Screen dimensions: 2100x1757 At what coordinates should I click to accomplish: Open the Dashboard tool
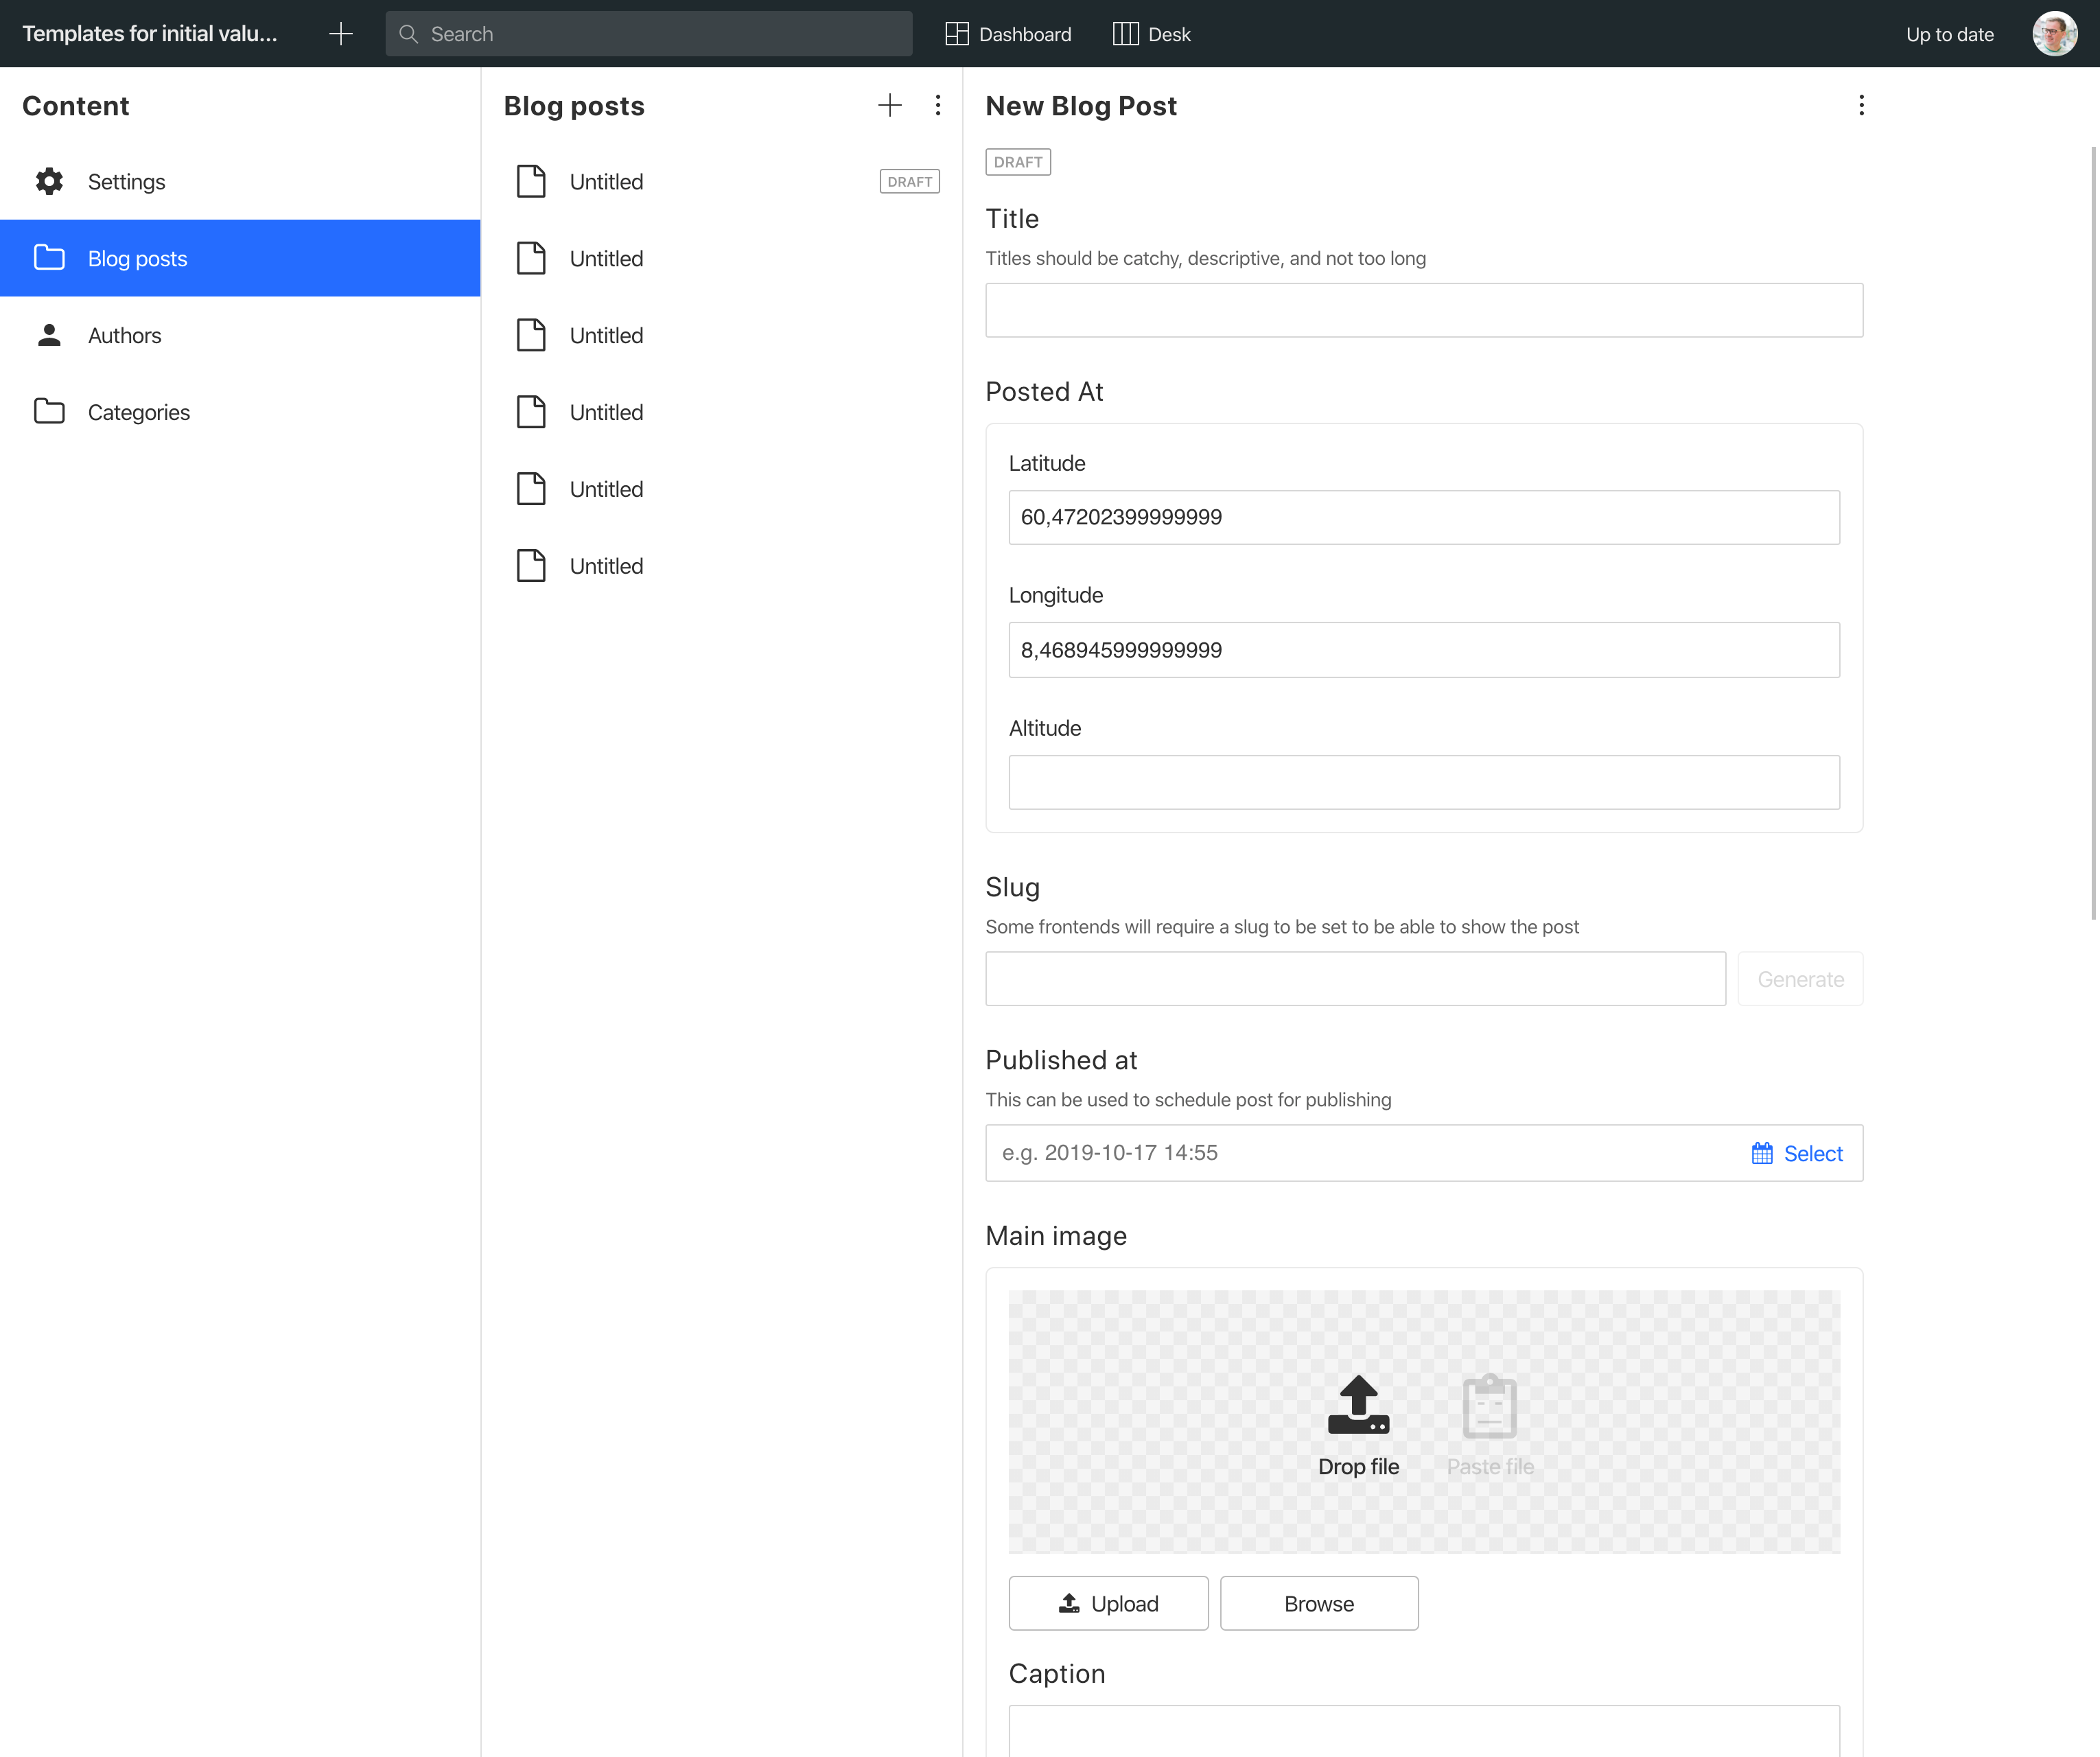click(1008, 34)
